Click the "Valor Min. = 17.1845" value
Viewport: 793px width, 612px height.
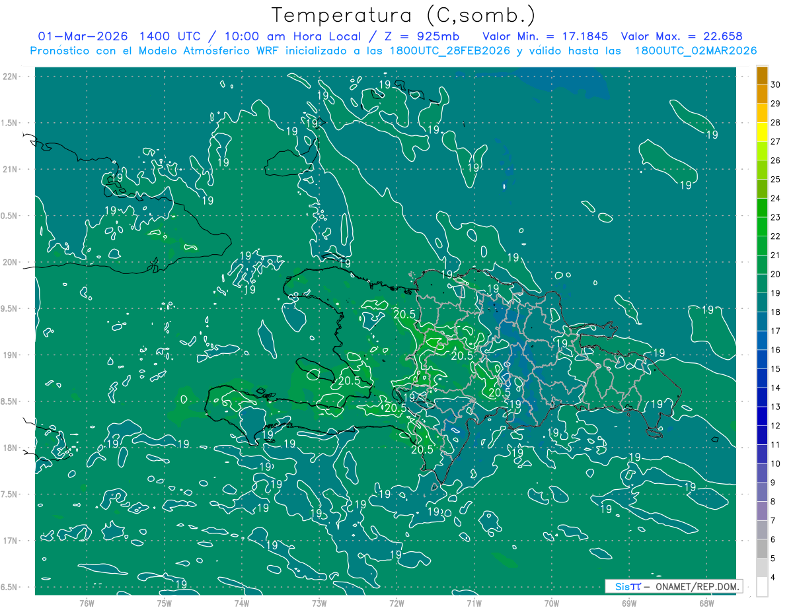click(545, 36)
